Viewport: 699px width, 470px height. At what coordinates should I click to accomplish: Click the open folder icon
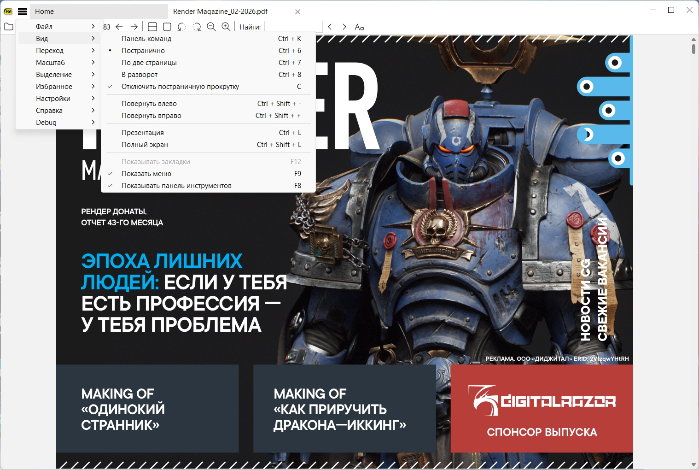tap(8, 27)
